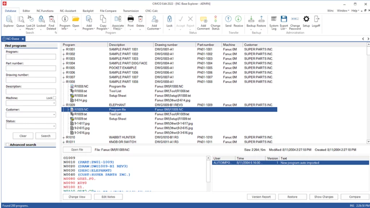Open the Status dropdown list
The height and width of the screenshot is (208, 370).
coord(54,126)
